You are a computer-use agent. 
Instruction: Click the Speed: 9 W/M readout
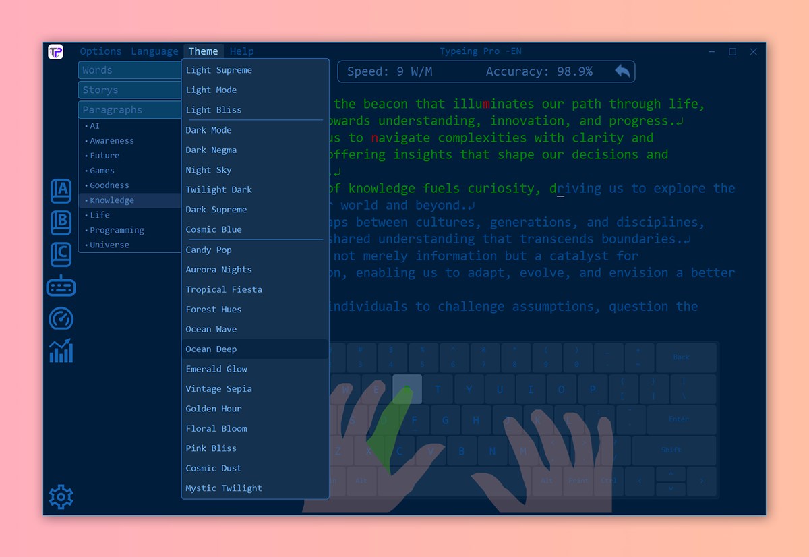[x=390, y=71]
